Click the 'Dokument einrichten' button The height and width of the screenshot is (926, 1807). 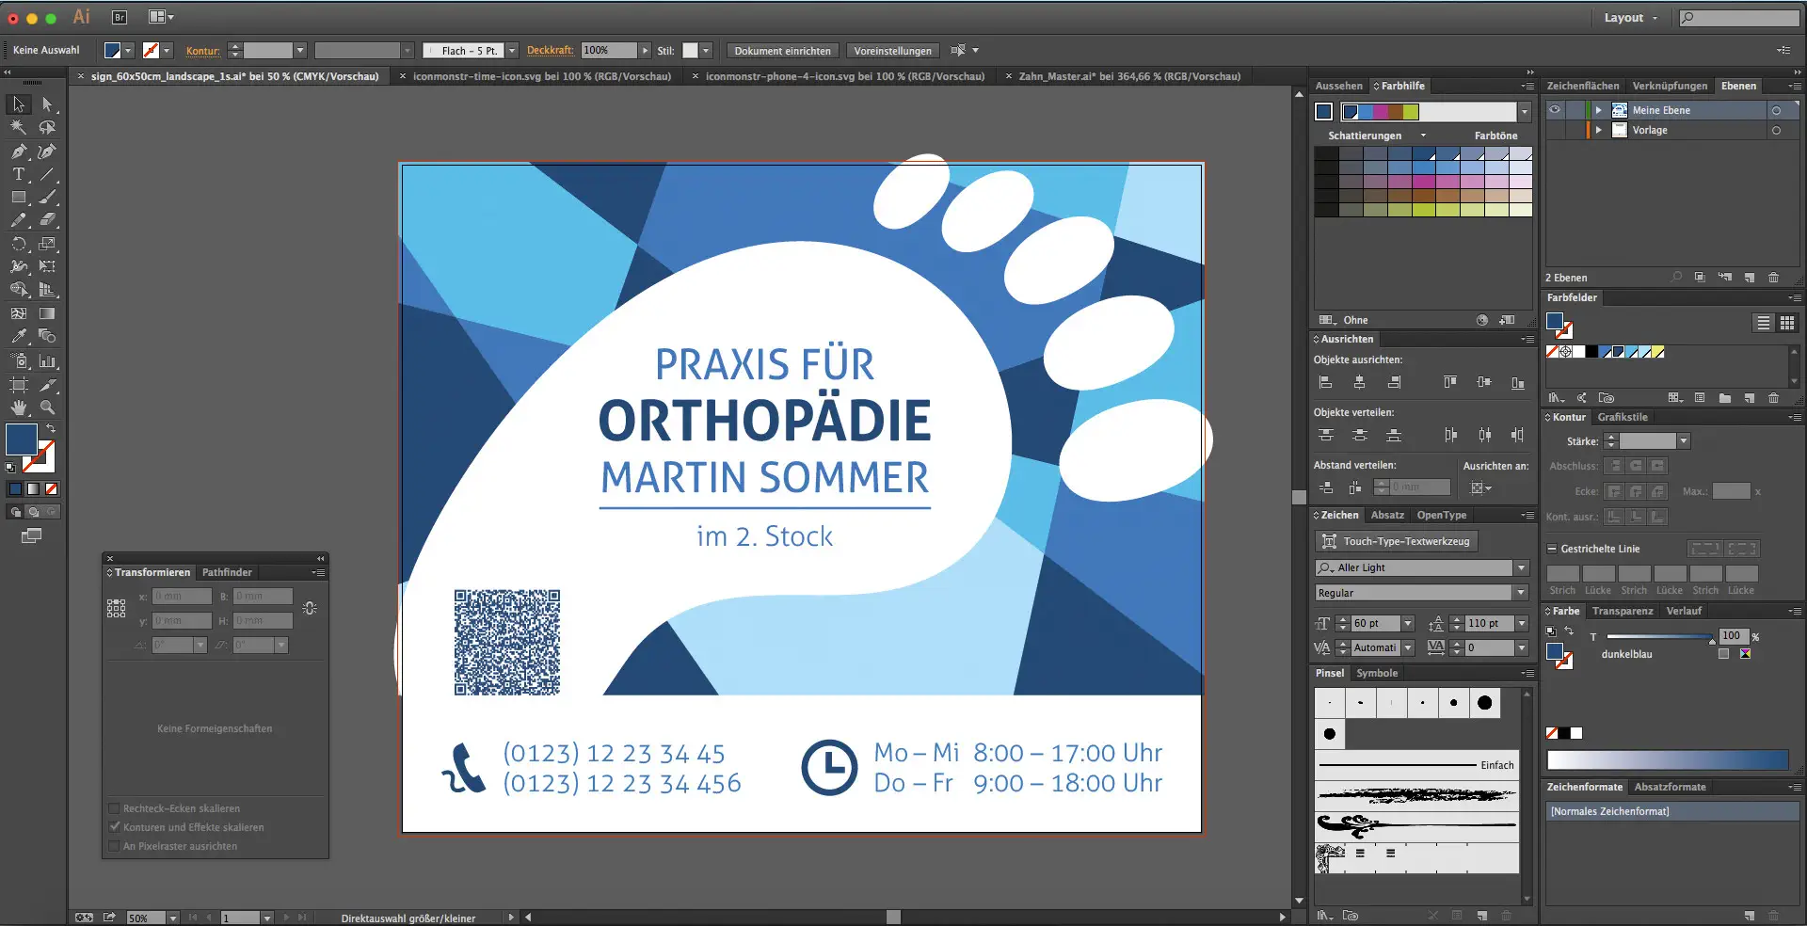pos(782,50)
